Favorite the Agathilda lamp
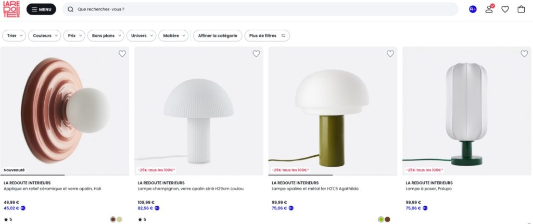This screenshot has height=224, width=533. [390, 54]
